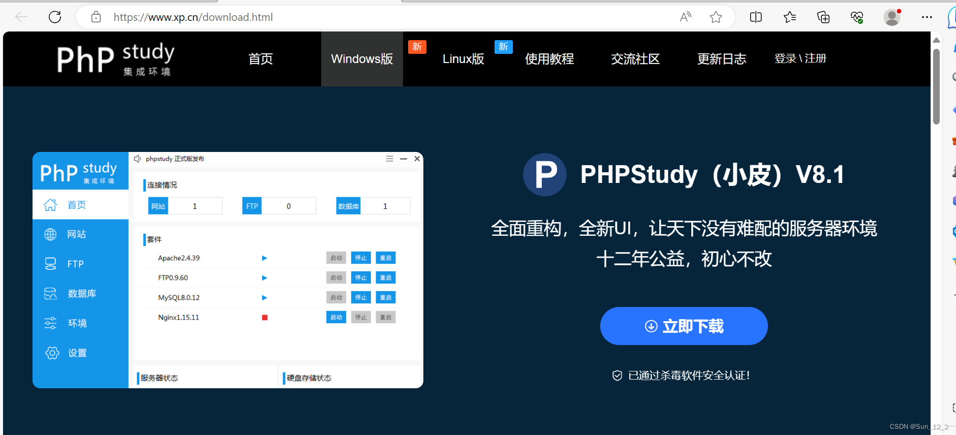Click 重启 button for MySQL8.0.12
956x435 pixels.
[x=386, y=297]
